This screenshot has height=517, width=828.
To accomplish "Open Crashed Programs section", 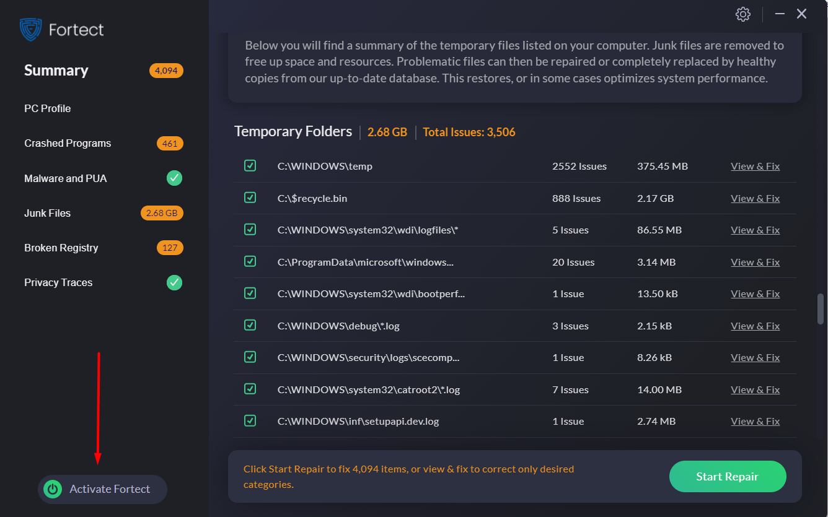I will [68, 144].
